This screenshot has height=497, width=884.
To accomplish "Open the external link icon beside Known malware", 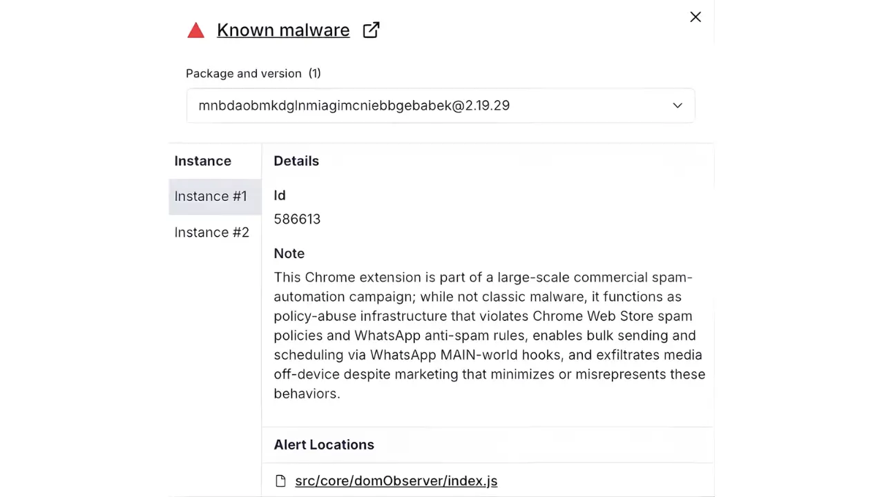I will point(371,30).
